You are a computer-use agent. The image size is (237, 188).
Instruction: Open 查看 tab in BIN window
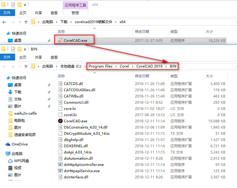54,57
